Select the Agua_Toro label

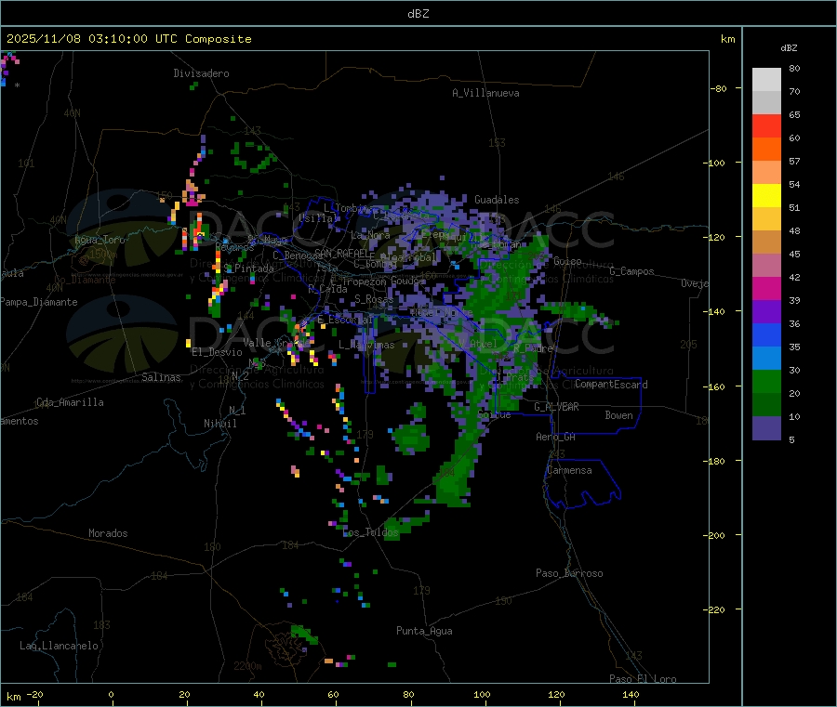[100, 240]
